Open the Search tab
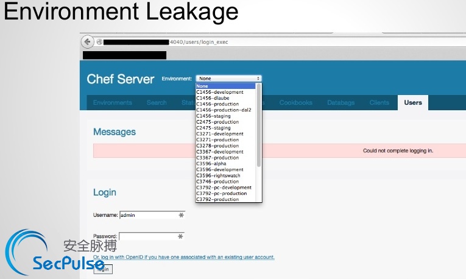Screen dimensions: 466x279 pos(157,102)
